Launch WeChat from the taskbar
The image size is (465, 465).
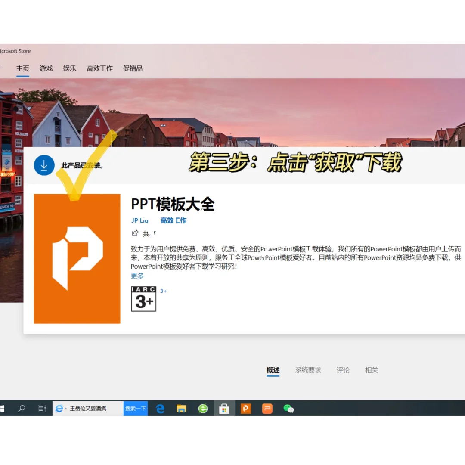coord(288,408)
